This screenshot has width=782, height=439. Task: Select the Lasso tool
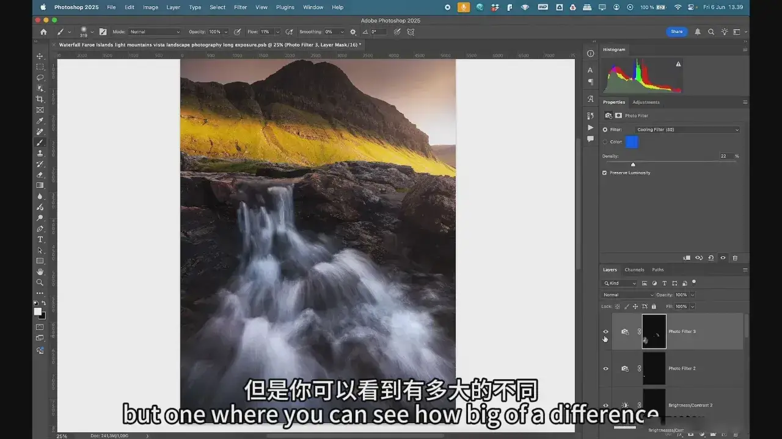coord(40,77)
